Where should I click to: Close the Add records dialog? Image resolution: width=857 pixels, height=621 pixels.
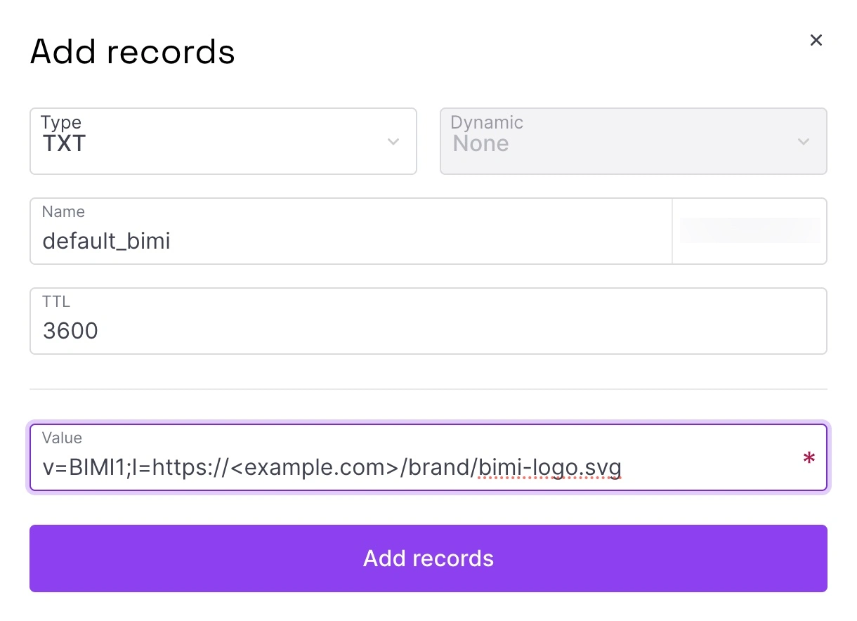pyautogui.click(x=816, y=40)
